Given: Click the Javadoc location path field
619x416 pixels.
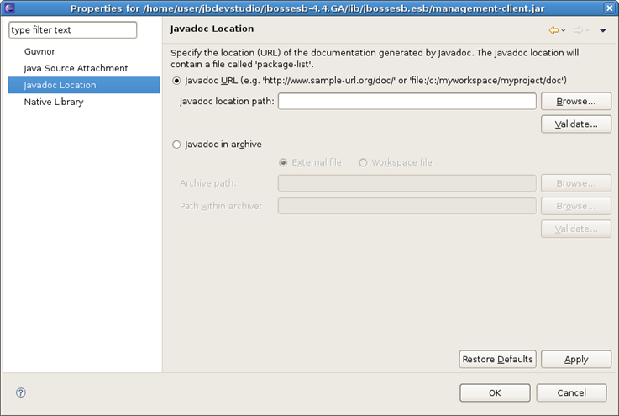Looking at the screenshot, I should click(x=407, y=101).
